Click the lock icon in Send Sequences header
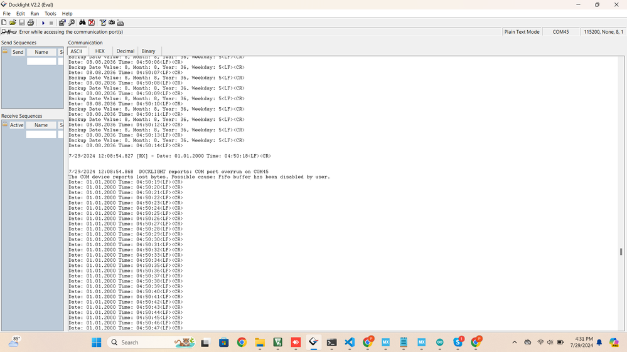Image resolution: width=627 pixels, height=352 pixels. (x=5, y=51)
